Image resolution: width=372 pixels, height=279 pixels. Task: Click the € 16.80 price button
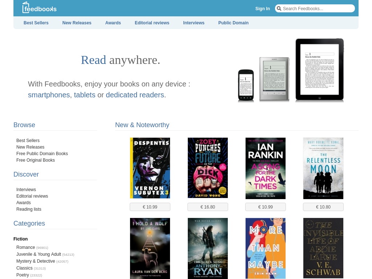point(208,207)
